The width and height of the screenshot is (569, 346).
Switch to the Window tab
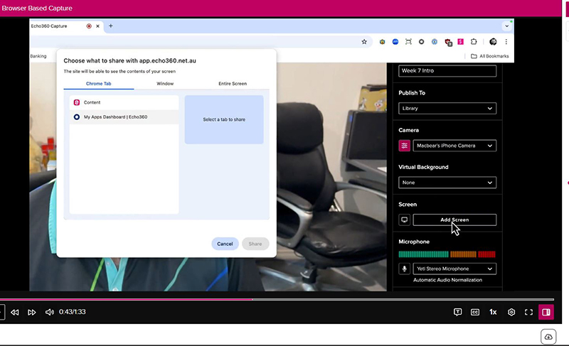(165, 84)
